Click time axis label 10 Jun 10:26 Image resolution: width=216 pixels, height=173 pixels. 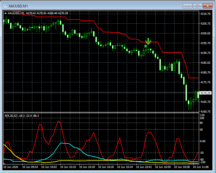coord(106,167)
